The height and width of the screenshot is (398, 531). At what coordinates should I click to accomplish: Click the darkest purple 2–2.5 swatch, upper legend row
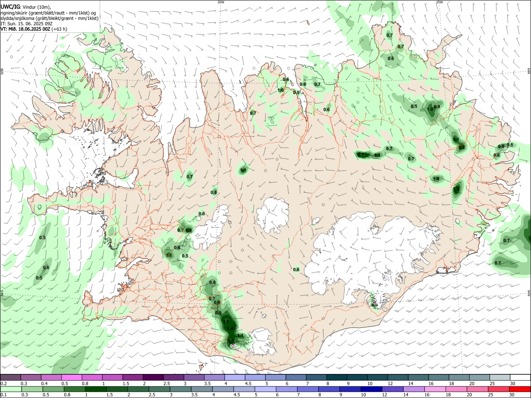pos(153,377)
